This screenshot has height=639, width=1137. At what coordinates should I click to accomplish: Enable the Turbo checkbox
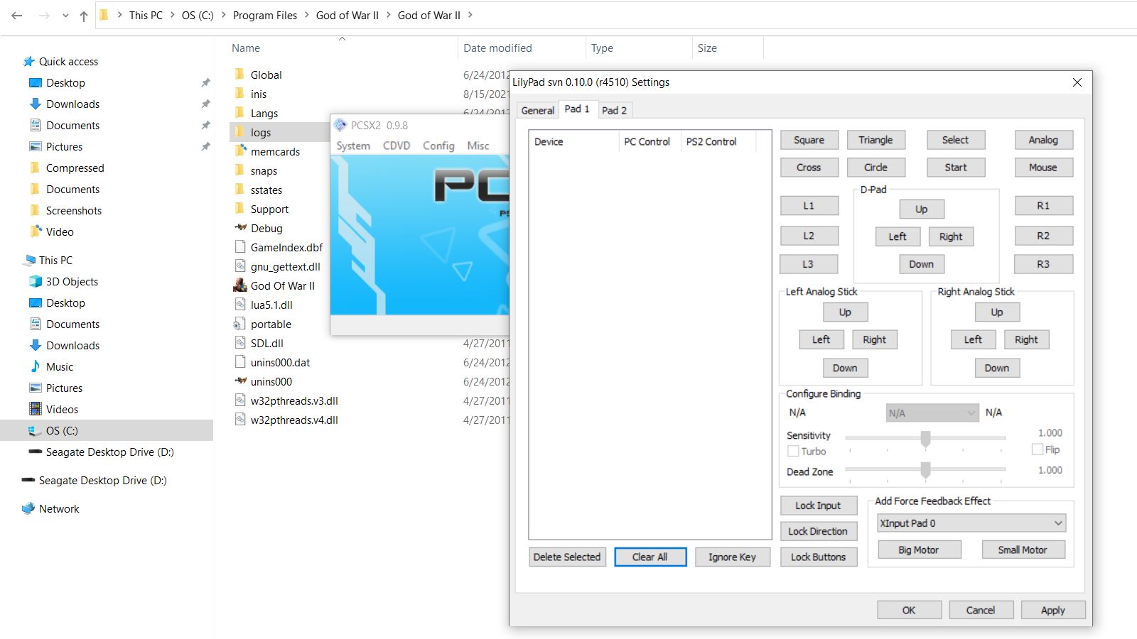pos(793,451)
